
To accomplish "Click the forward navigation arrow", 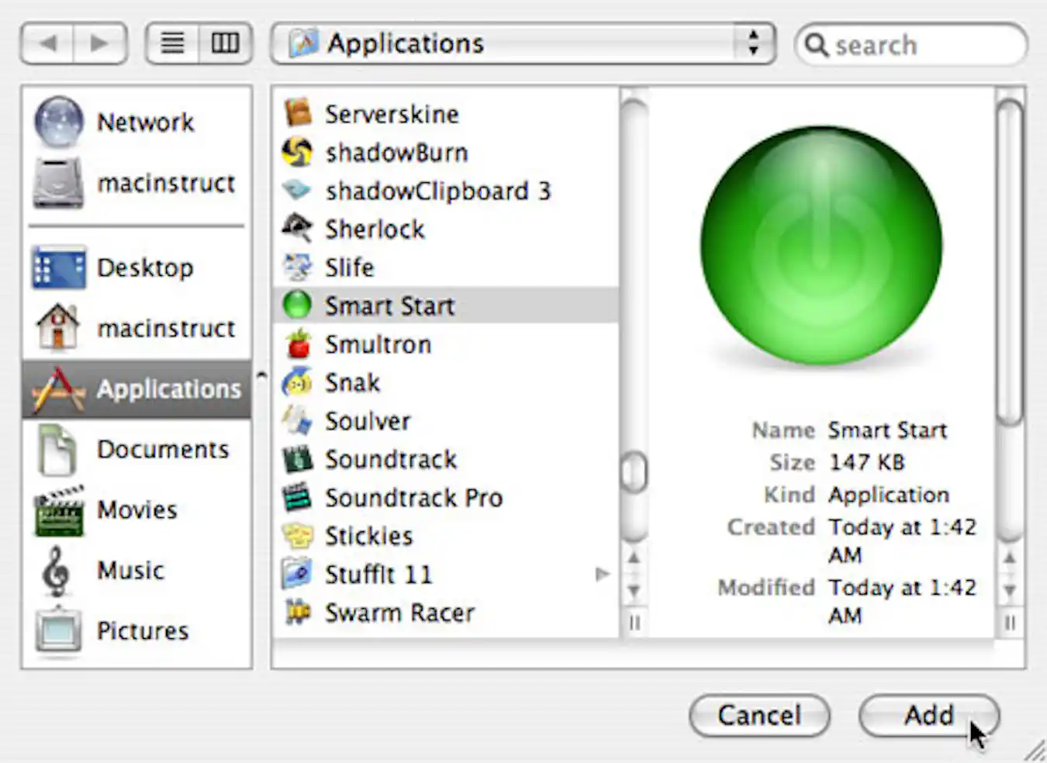I will coord(100,43).
